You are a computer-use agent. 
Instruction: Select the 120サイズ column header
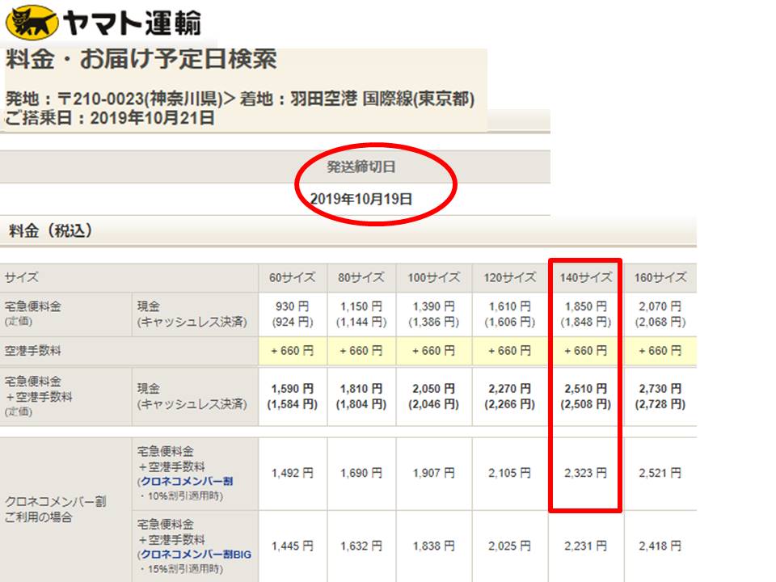[x=510, y=277]
